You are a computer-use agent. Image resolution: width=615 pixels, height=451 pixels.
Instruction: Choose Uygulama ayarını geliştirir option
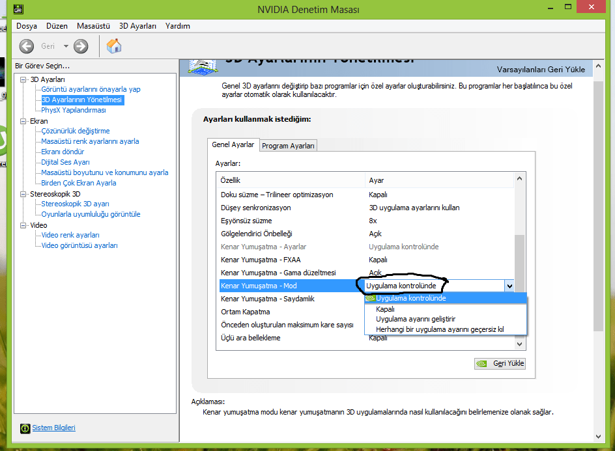446,319
